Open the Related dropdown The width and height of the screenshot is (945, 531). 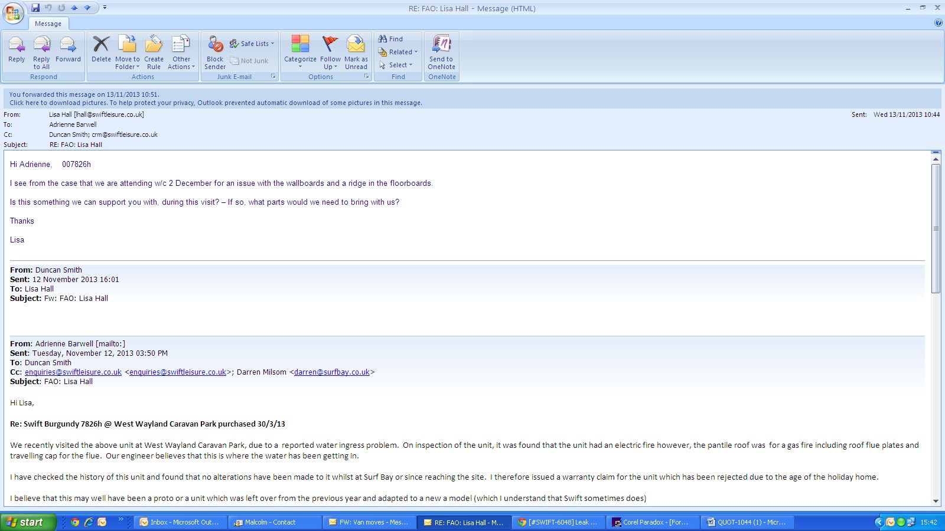pos(398,52)
